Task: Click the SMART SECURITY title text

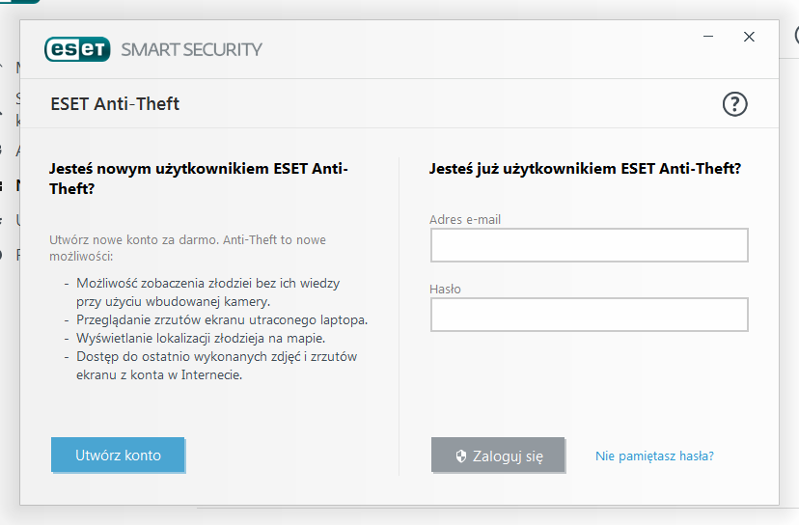Action: pos(191,50)
